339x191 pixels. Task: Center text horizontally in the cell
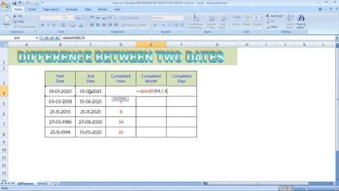coord(98,25)
